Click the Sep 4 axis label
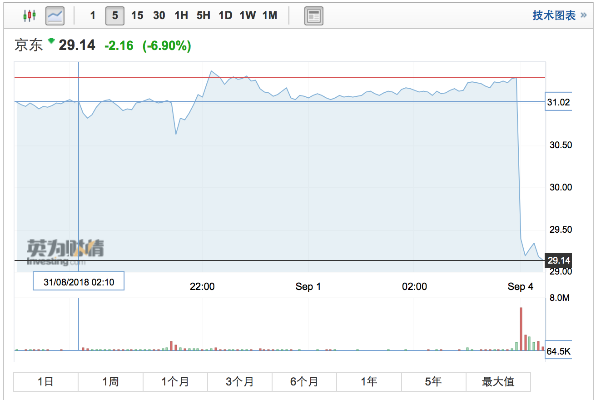596x400 pixels. tap(520, 287)
